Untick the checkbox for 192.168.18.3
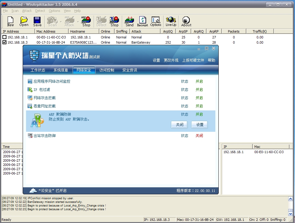 click(4, 42)
